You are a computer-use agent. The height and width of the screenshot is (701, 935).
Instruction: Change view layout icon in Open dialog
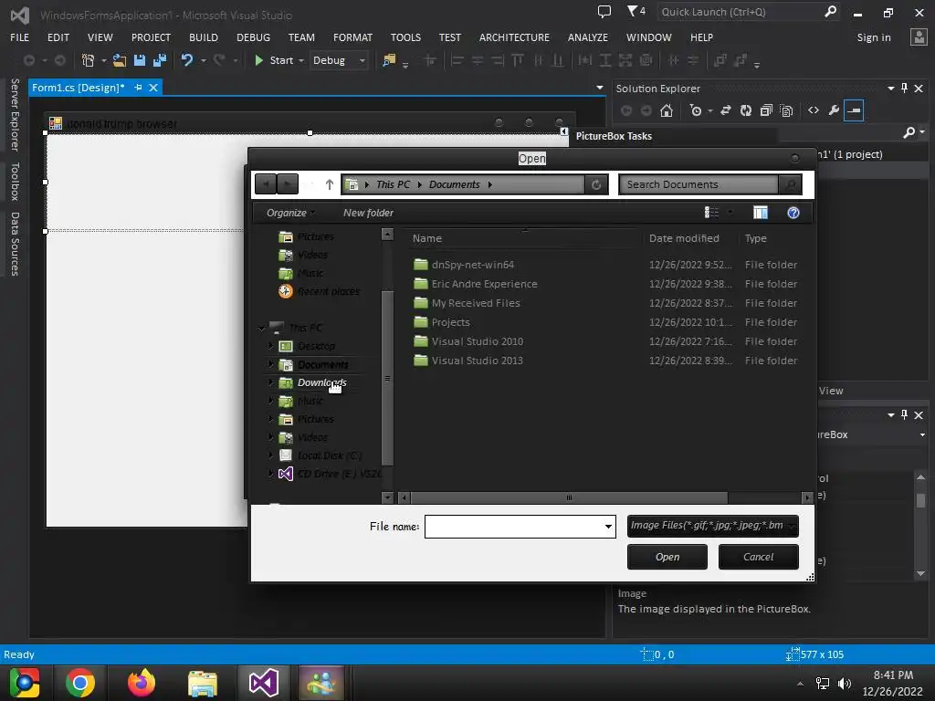click(711, 213)
